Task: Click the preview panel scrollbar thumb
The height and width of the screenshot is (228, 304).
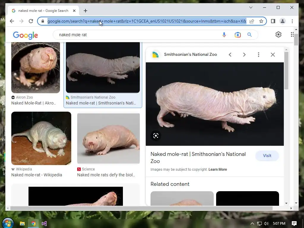Action: tap(286, 71)
